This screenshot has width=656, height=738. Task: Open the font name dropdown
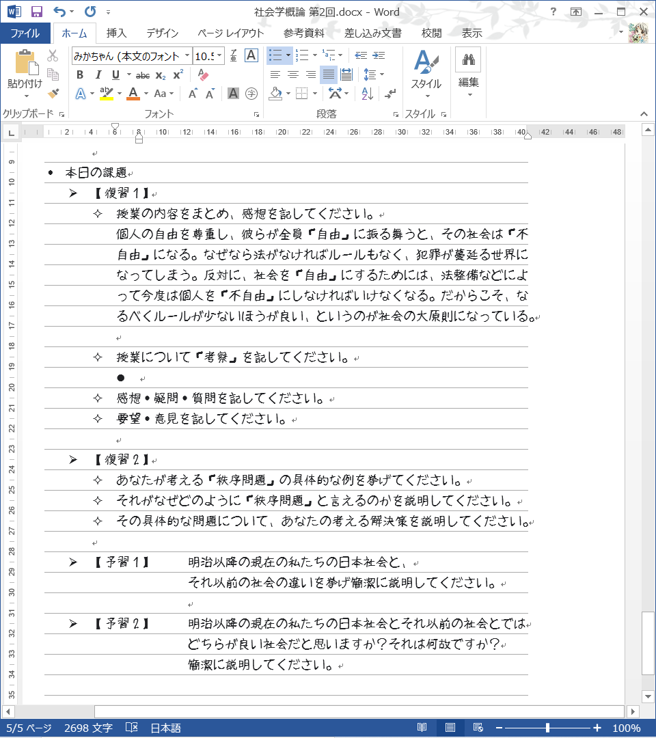coord(187,56)
